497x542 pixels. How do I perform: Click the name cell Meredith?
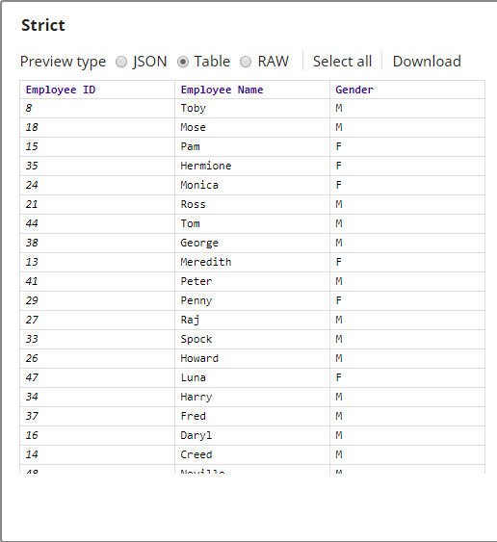click(x=252, y=263)
